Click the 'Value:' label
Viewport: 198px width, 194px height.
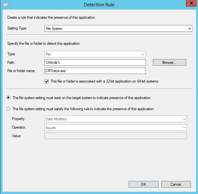17,136
